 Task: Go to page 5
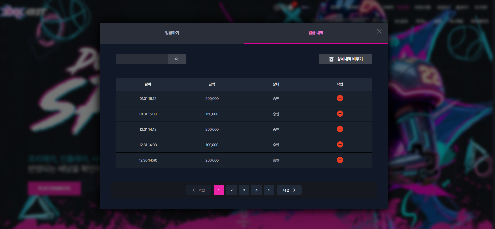click(269, 190)
